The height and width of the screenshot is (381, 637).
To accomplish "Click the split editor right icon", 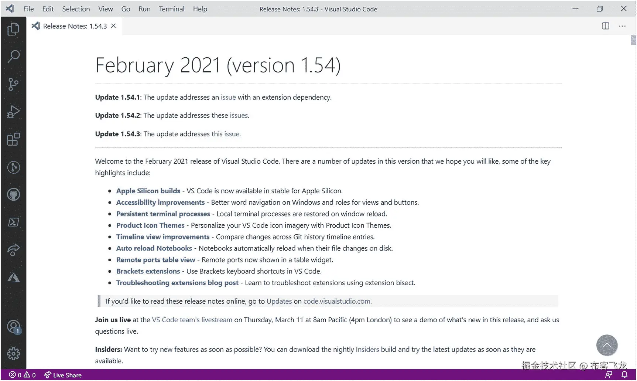I will click(606, 26).
